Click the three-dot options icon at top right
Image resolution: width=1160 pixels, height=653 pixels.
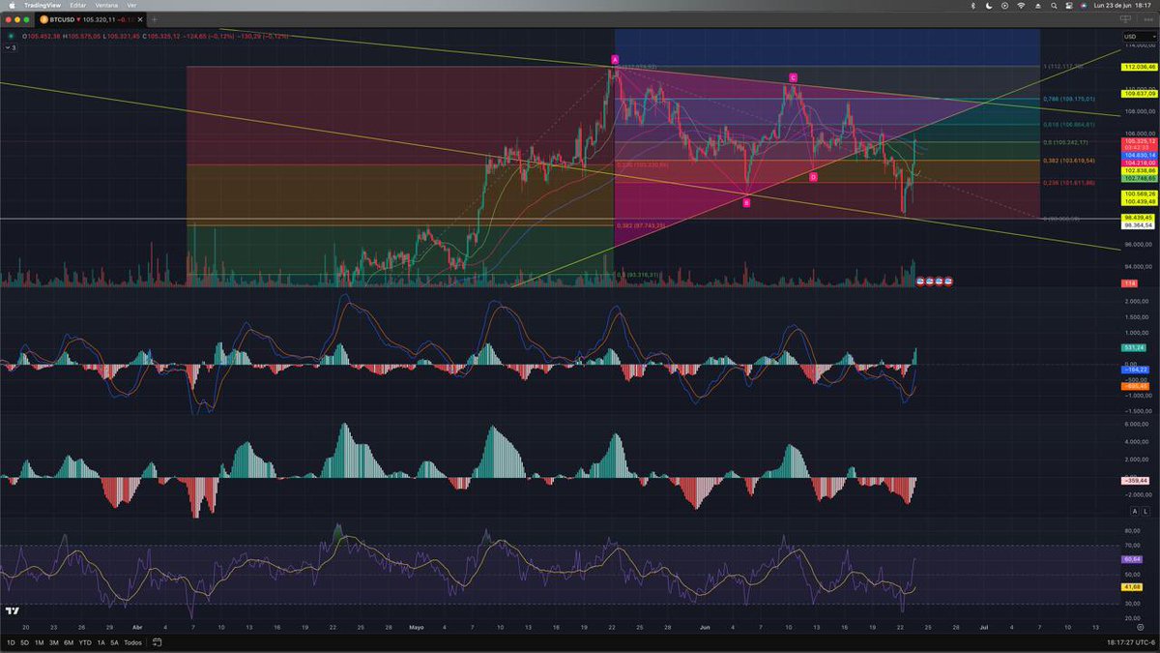[x=1148, y=19]
